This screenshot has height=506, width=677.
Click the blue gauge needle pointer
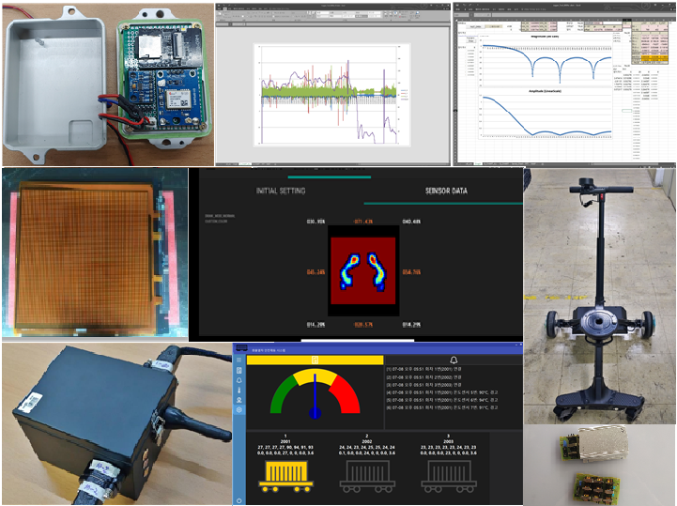click(315, 395)
